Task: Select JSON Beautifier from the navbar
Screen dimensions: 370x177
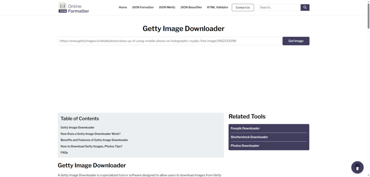Action: pyautogui.click(x=191, y=8)
